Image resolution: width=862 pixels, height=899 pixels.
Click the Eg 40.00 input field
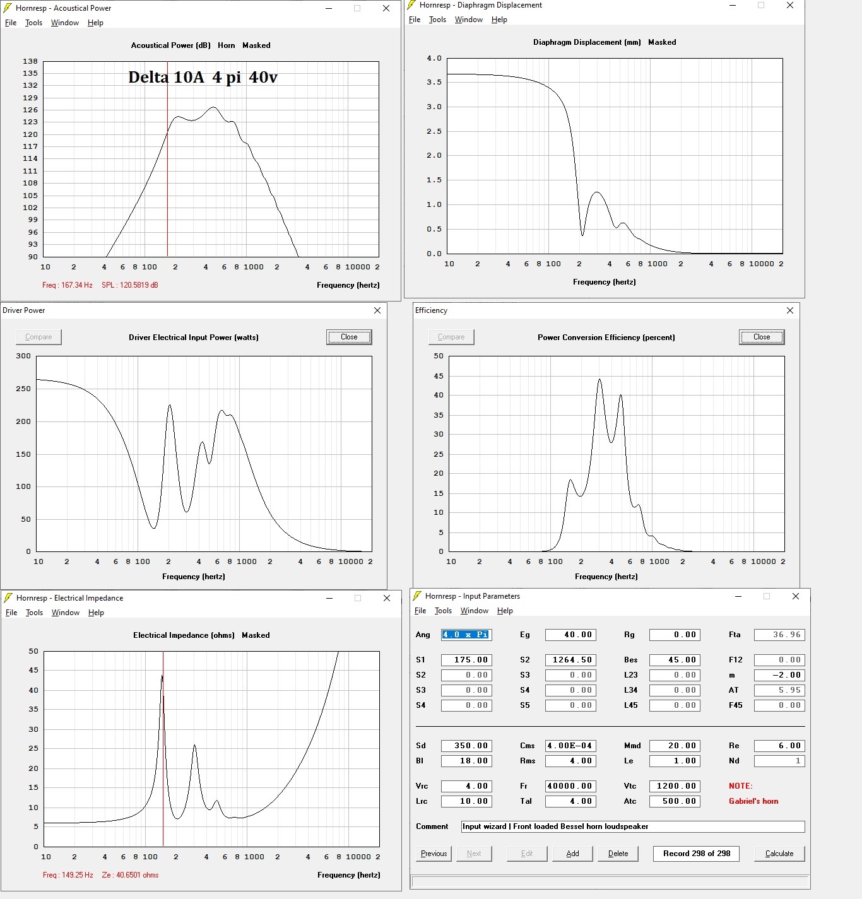[570, 635]
